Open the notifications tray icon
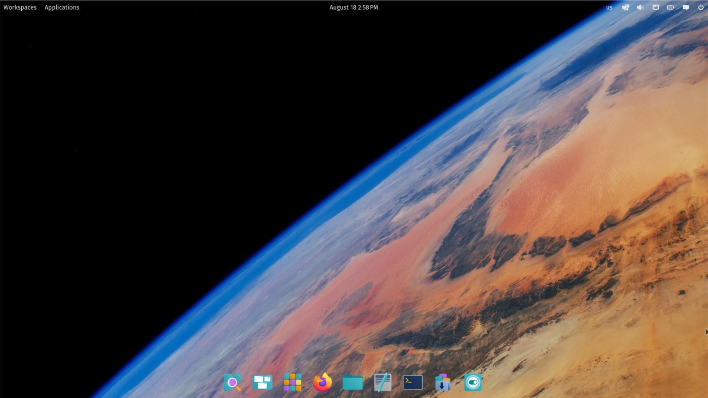Image resolution: width=708 pixels, height=398 pixels. pos(685,7)
